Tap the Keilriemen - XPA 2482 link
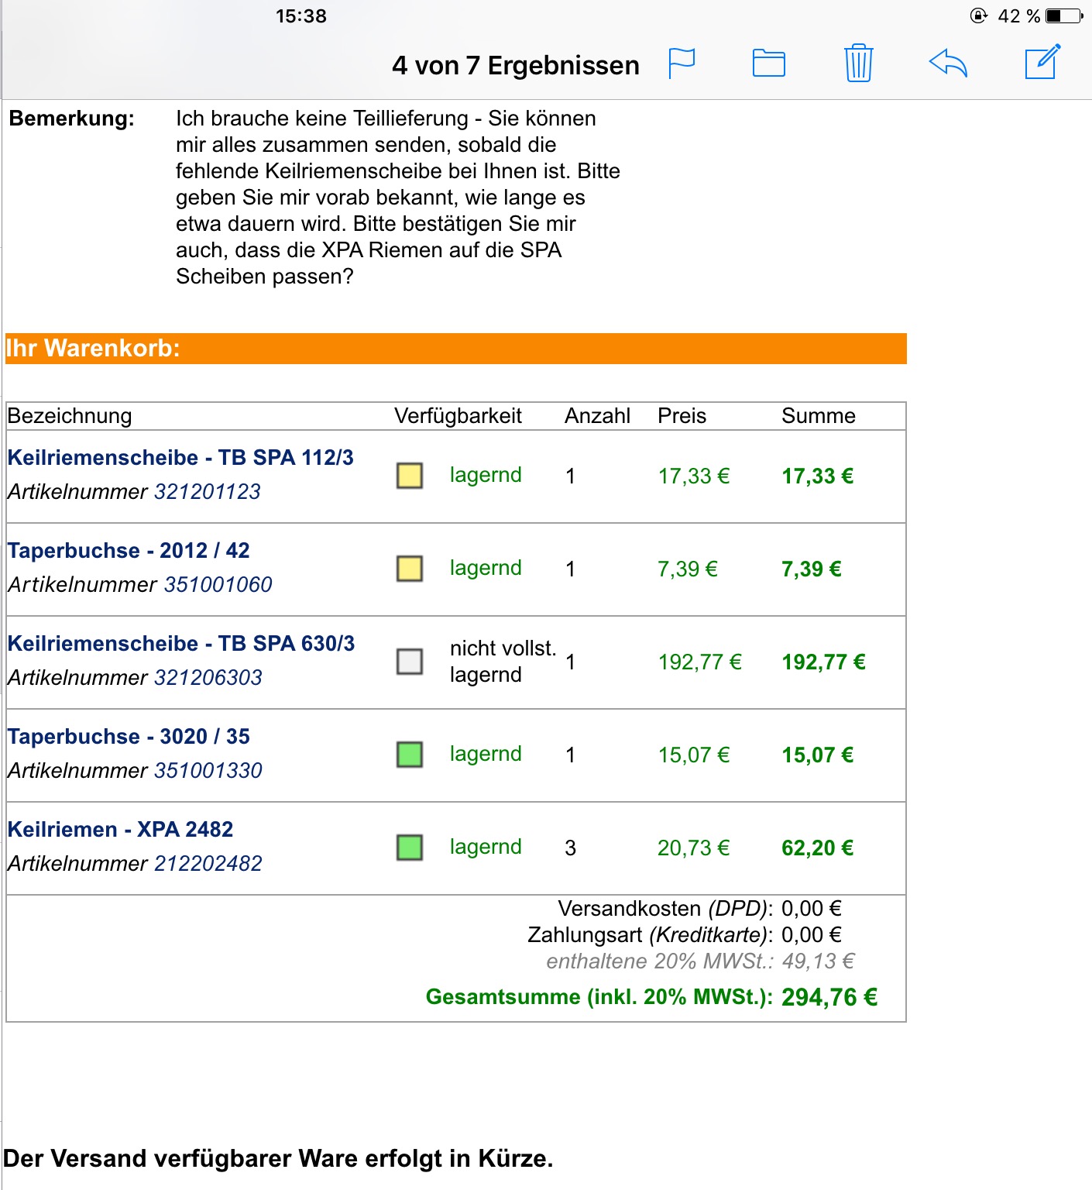 (x=120, y=830)
